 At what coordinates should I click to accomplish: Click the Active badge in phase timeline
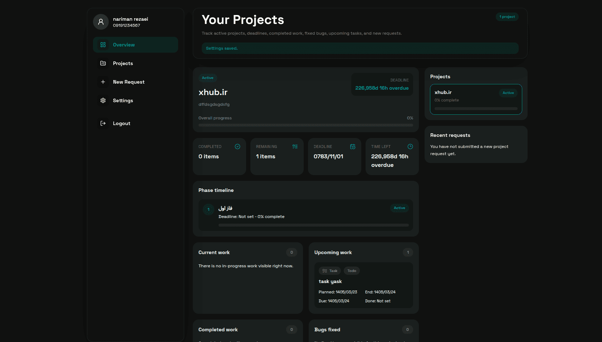click(x=400, y=208)
